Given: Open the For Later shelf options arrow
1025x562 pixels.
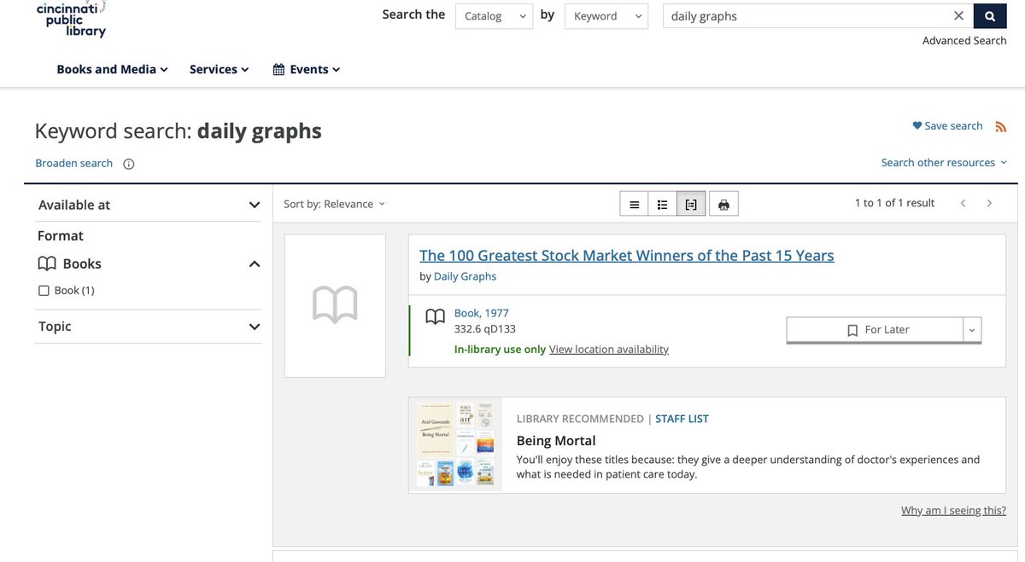Looking at the screenshot, I should coord(972,330).
